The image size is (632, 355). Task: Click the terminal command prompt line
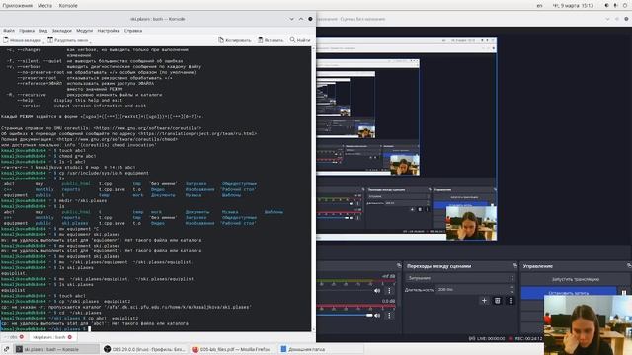(x=155, y=329)
